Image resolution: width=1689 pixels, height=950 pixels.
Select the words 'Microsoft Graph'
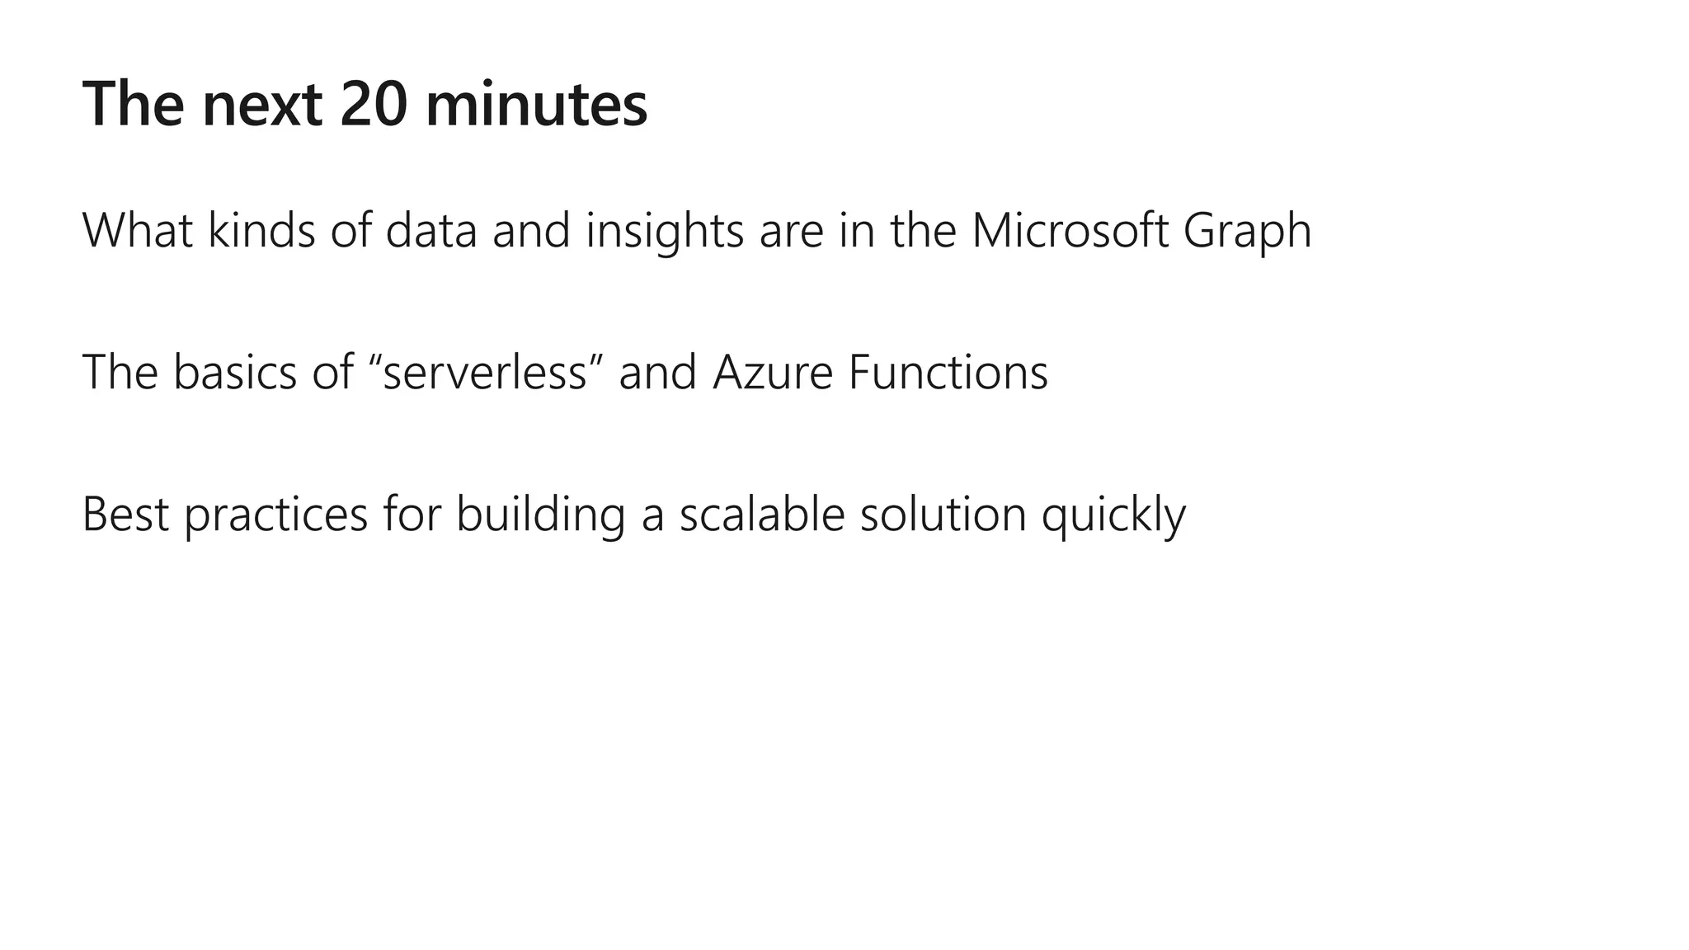point(1141,232)
